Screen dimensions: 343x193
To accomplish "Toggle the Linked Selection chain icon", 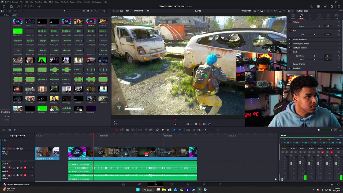I will coord(163,130).
